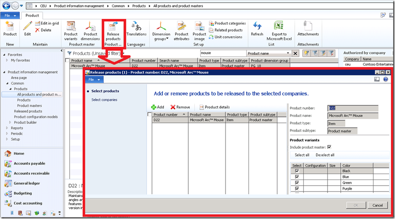Click the Remove product button
The height and width of the screenshot is (219, 395).
[x=180, y=107]
